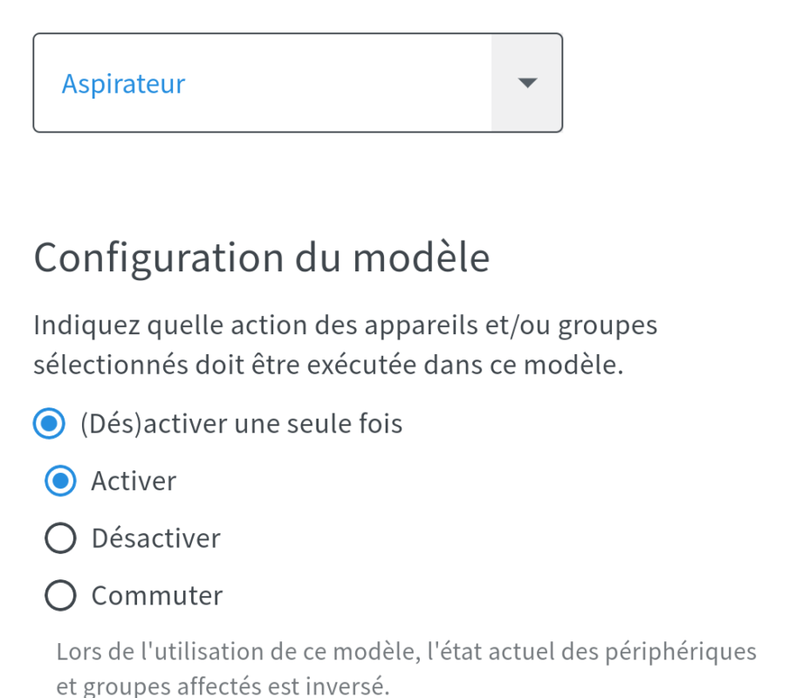The width and height of the screenshot is (803, 698).
Task: Click the Configuration du modèle heading
Action: click(x=261, y=258)
